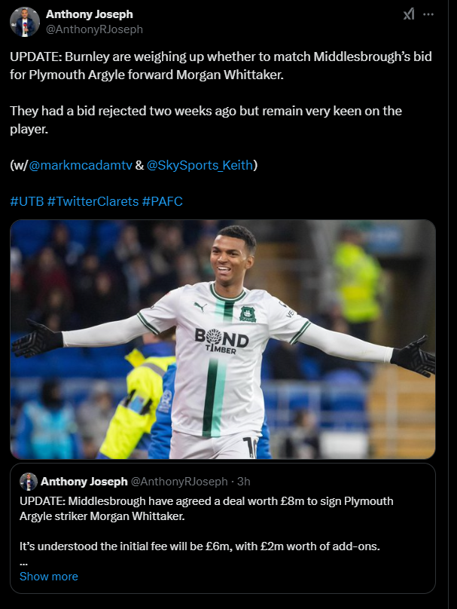
Task: Open the quoted Middlesbrough £8m deal tweet
Action: point(223,528)
